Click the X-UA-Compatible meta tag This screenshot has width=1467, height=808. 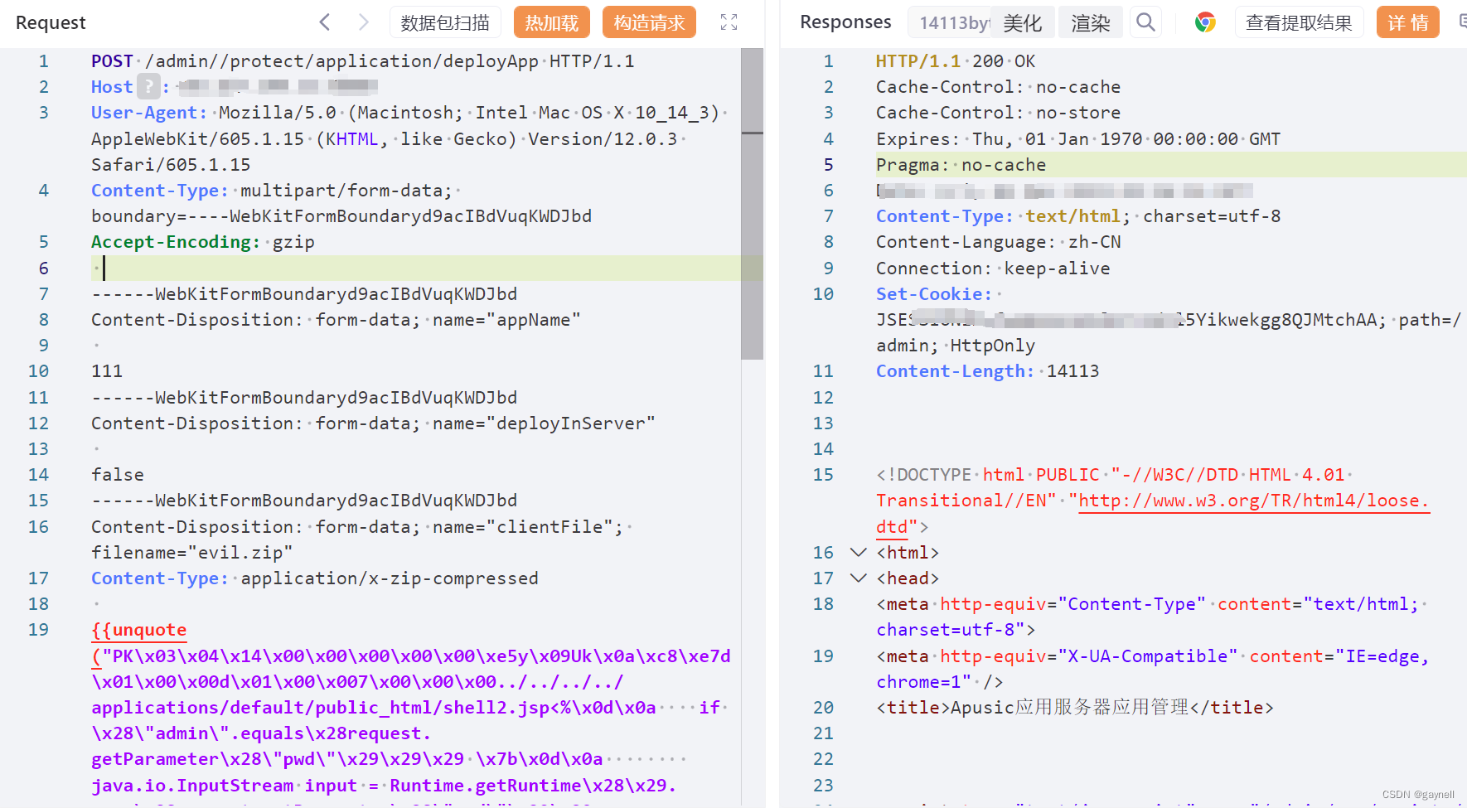(x=1153, y=669)
